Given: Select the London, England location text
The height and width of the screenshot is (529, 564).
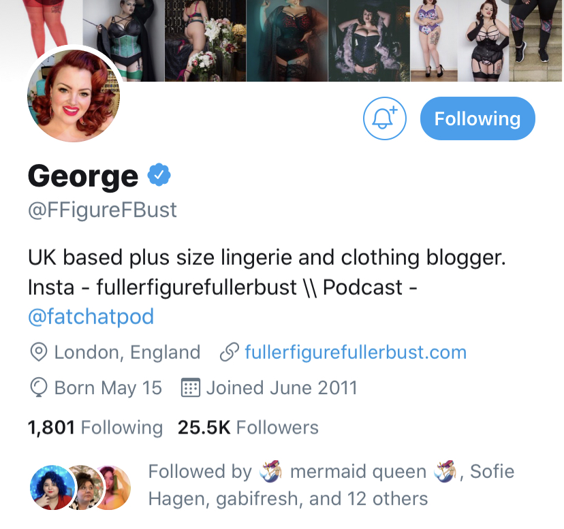Looking at the screenshot, I should click(x=127, y=352).
